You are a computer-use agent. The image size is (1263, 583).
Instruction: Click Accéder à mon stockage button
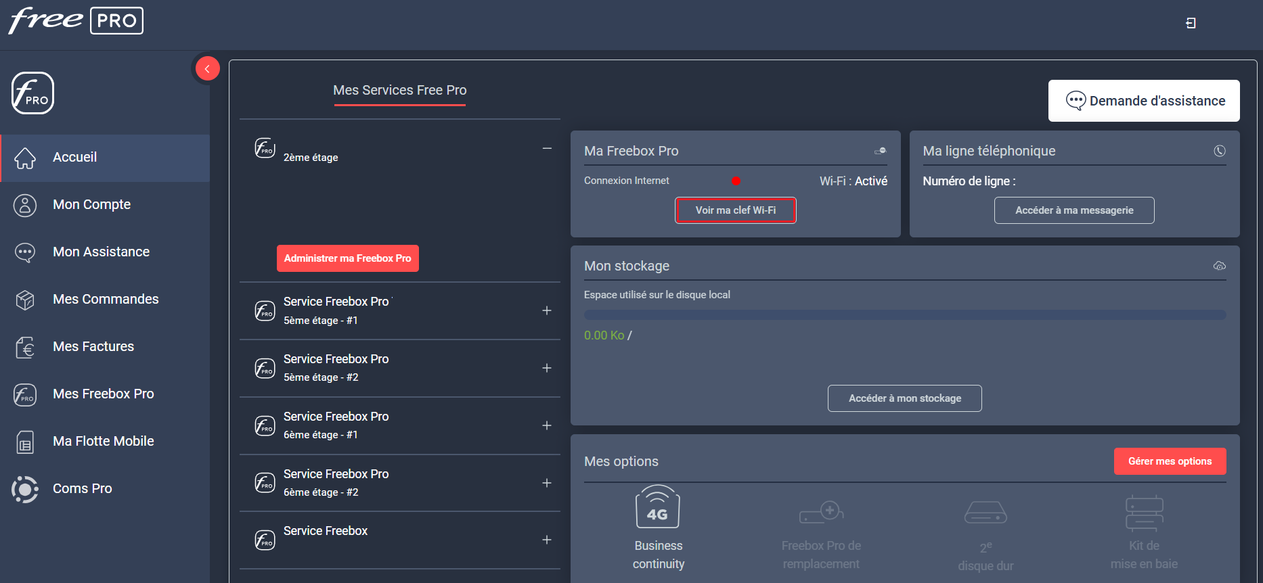(x=905, y=398)
